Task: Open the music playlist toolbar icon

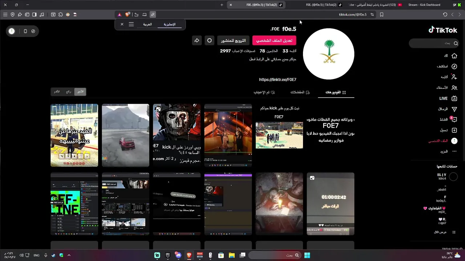Action: pyautogui.click(x=42, y=14)
